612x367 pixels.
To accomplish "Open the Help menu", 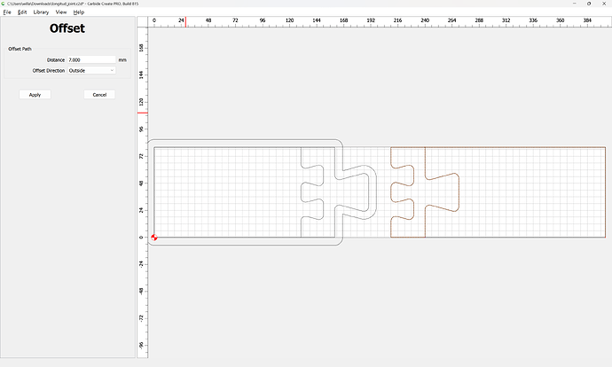I will point(78,12).
